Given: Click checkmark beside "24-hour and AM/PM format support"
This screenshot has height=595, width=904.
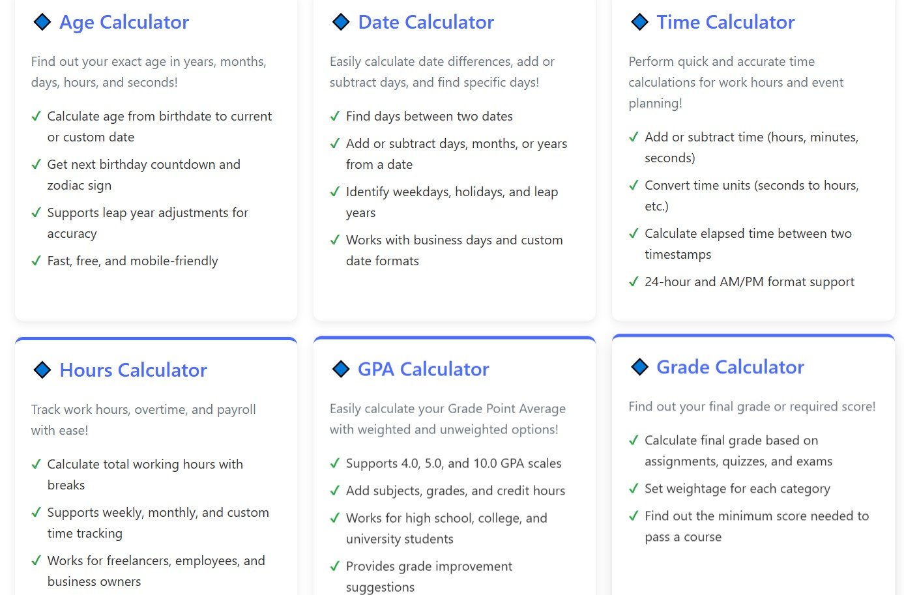Looking at the screenshot, I should [634, 282].
